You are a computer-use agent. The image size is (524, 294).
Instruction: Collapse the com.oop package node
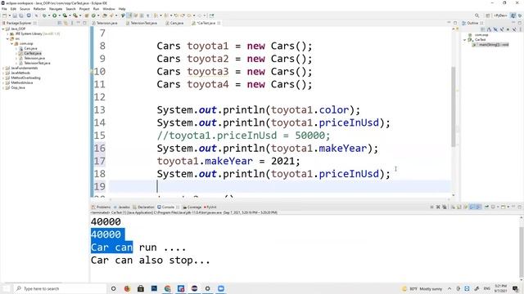tap(11, 43)
